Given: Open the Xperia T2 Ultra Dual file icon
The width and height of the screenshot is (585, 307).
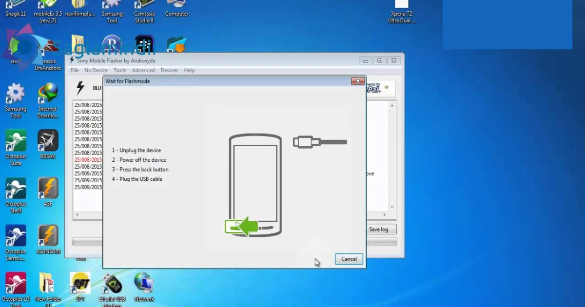Looking at the screenshot, I should point(402,12).
